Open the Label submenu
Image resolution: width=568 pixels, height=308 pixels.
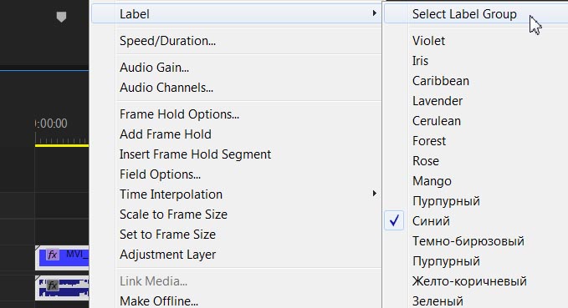(236, 14)
